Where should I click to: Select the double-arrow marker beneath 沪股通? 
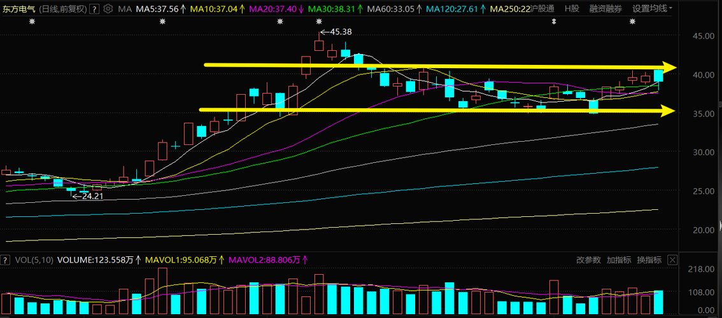tap(555, 22)
